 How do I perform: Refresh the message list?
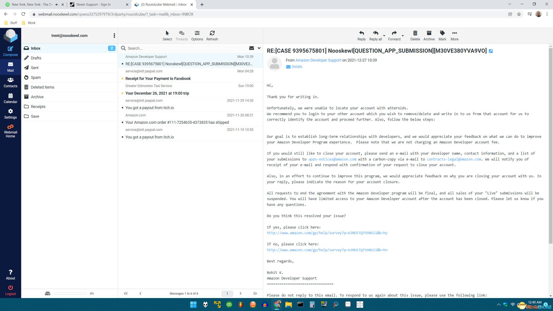point(212,35)
